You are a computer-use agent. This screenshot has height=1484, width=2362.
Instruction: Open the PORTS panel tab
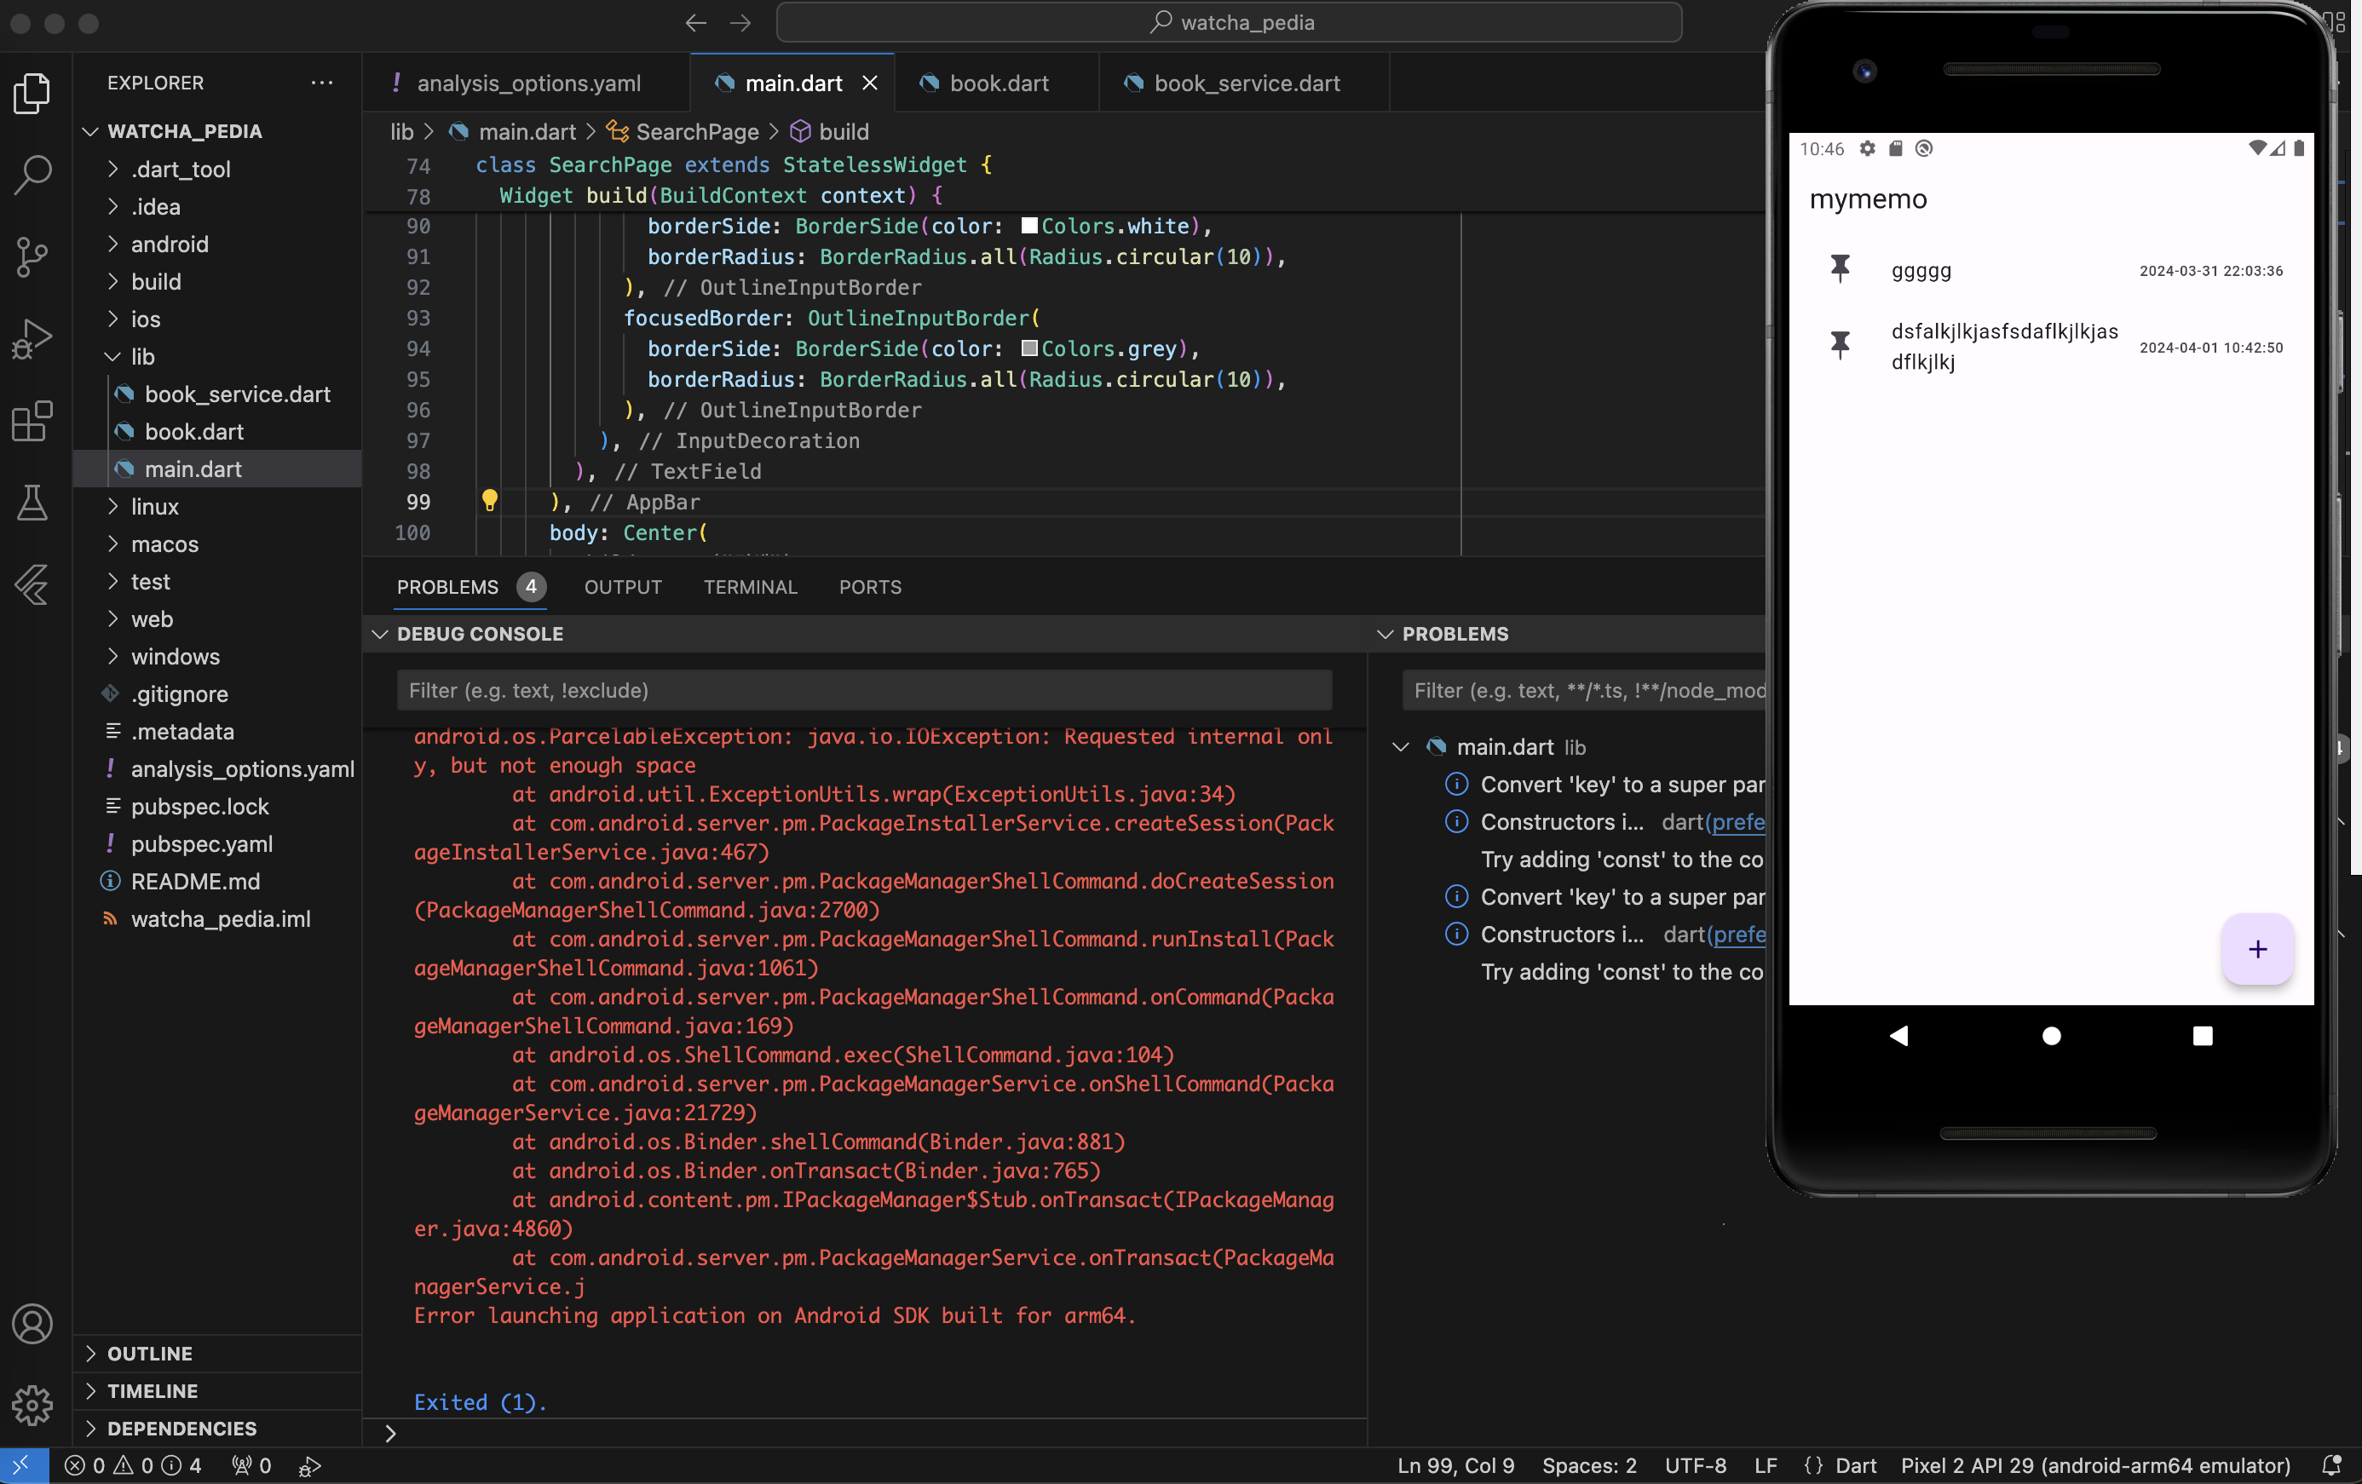point(870,587)
